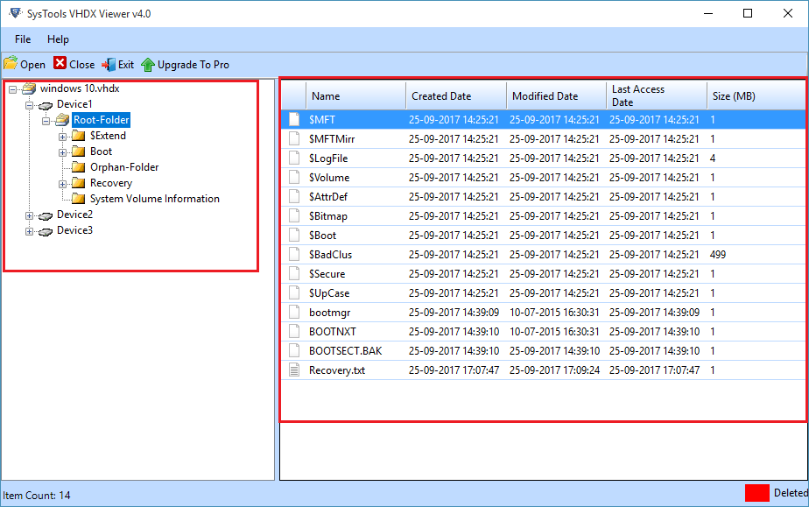Select the $UpCase file name
This screenshot has height=507, width=809.
(329, 293)
